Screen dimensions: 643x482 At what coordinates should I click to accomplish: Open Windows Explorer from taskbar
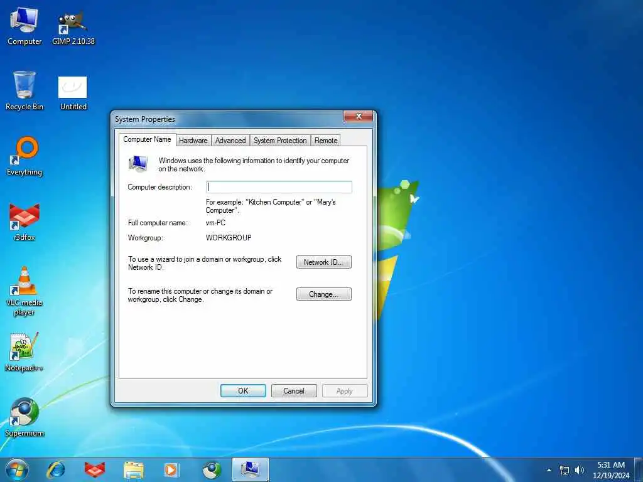click(x=134, y=469)
